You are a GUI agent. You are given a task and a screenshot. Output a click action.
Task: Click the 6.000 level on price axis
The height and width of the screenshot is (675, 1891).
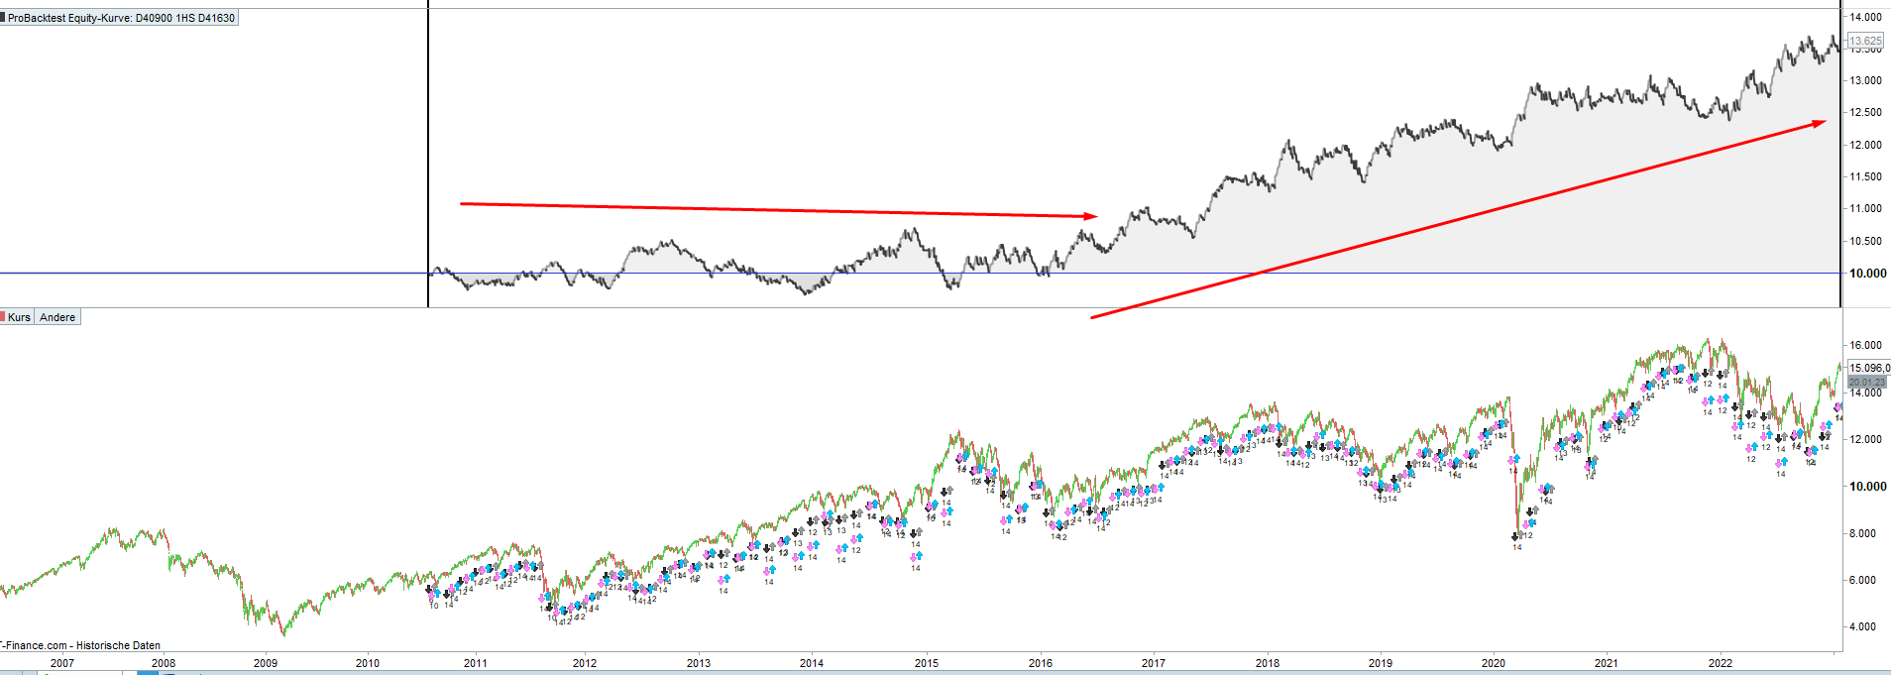click(x=1863, y=580)
